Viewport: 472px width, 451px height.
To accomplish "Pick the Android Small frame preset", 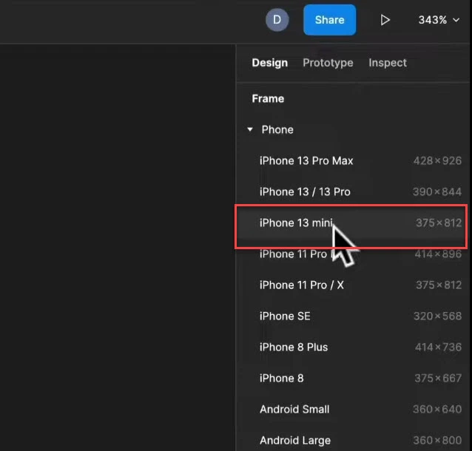I will pos(352,409).
